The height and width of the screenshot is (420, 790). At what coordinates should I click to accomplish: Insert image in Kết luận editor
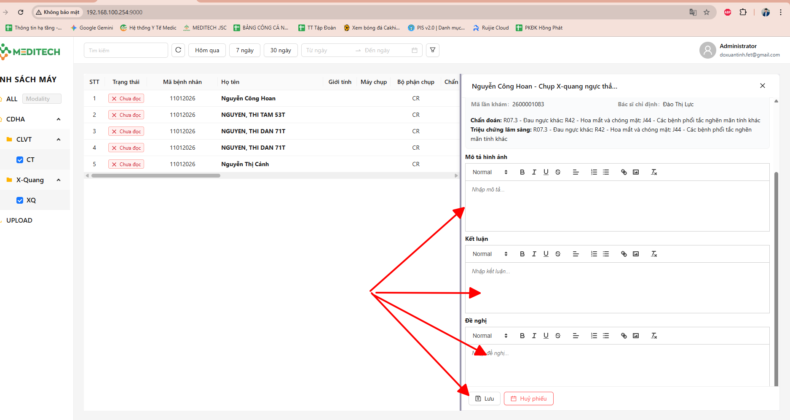636,254
